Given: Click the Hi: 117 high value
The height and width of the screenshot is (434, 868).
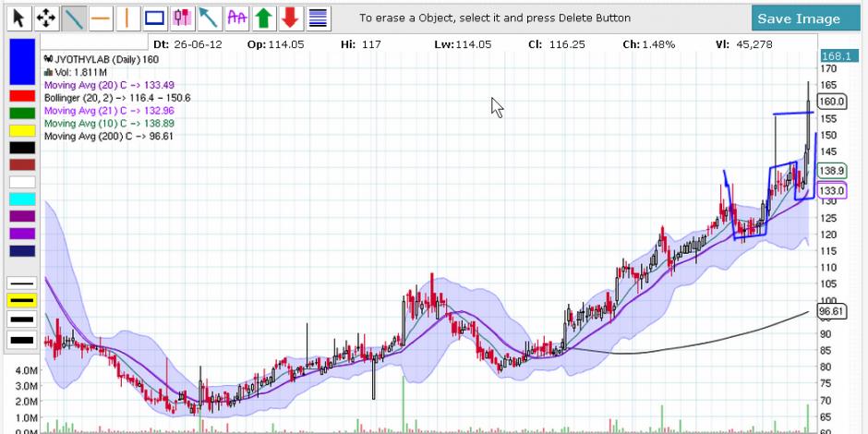Looking at the screenshot, I should (x=362, y=45).
